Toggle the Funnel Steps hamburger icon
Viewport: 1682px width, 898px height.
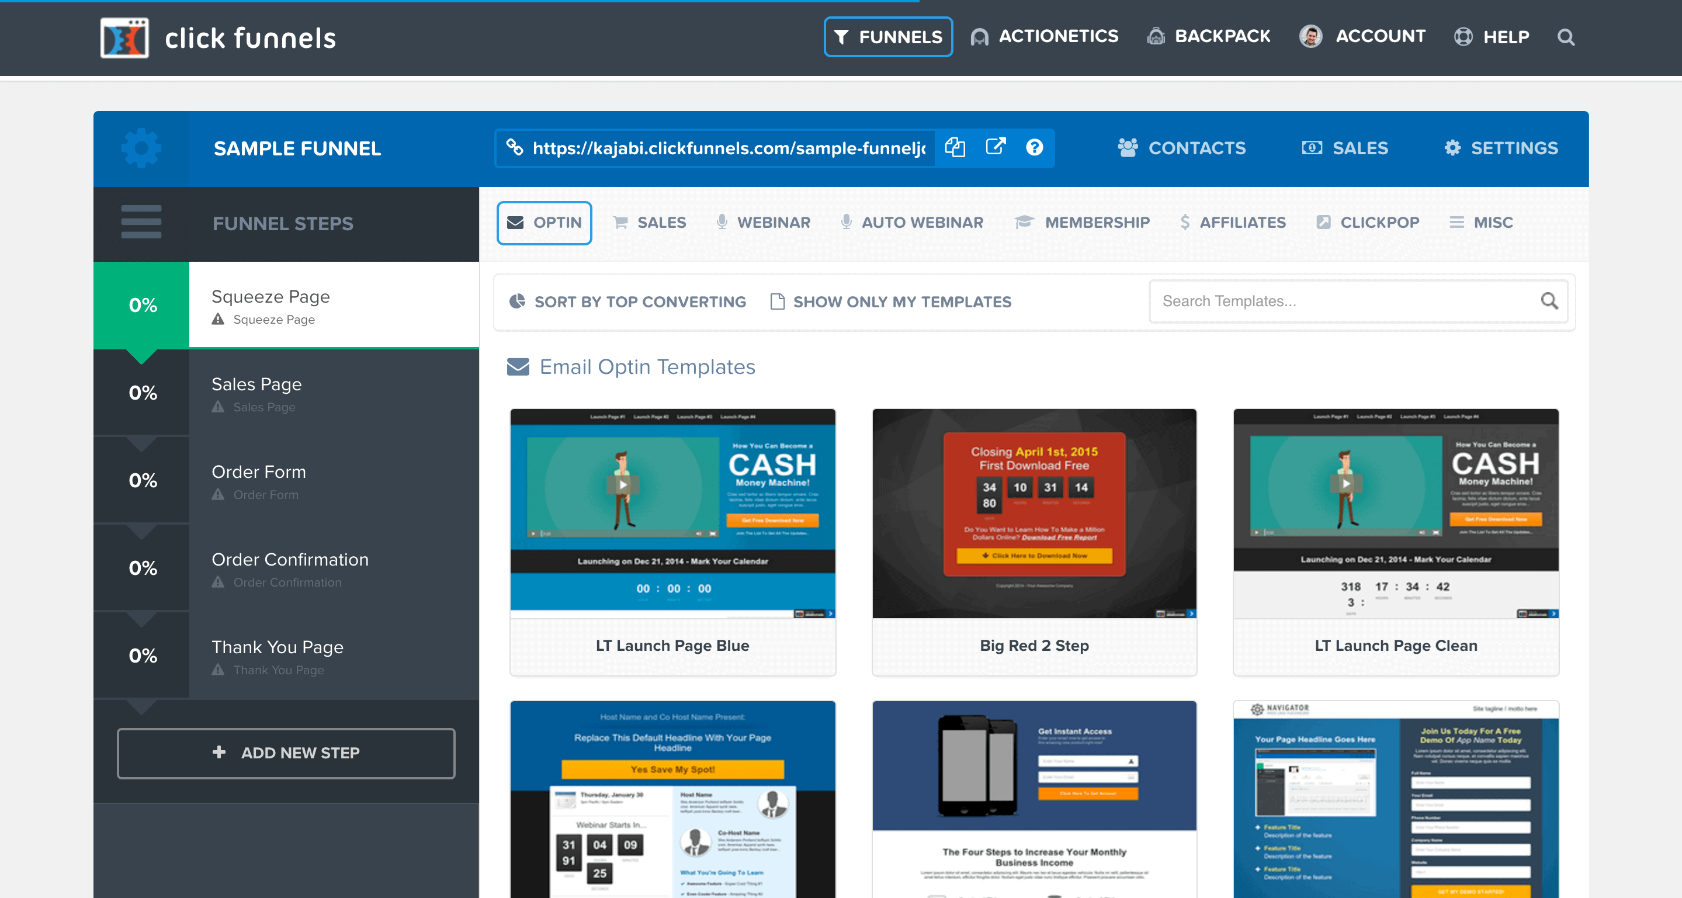141,222
